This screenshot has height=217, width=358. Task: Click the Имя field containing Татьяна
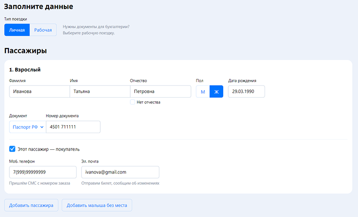(x=100, y=91)
